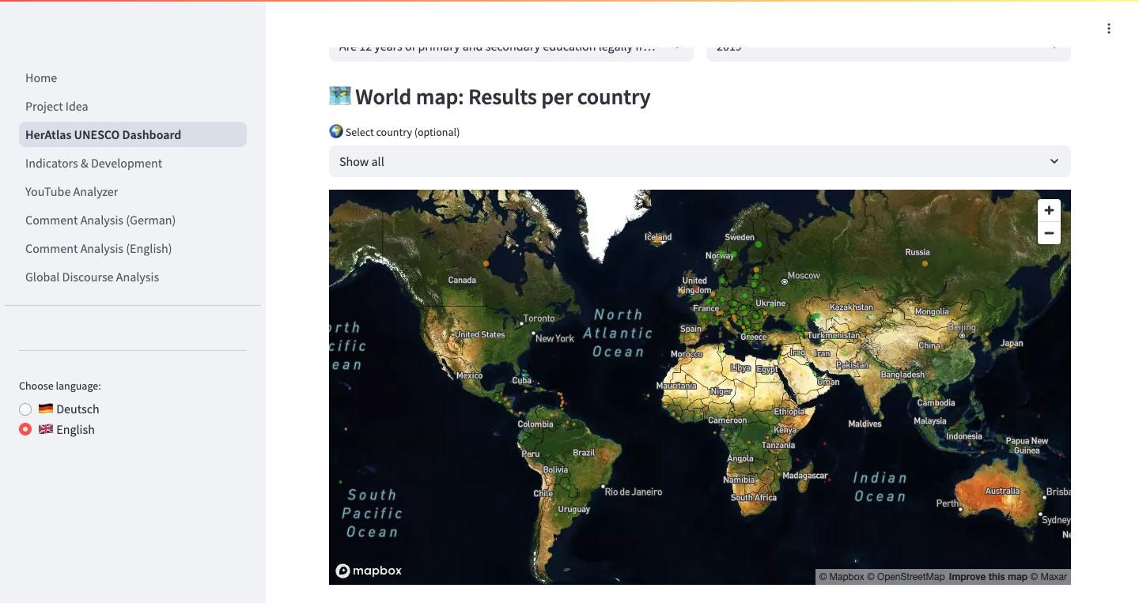The height and width of the screenshot is (603, 1139).
Task: Click the Mapbox logo on the map
Action: [369, 571]
